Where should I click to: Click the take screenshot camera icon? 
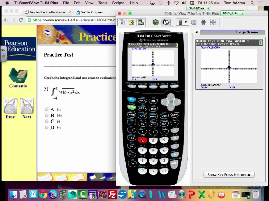click(x=141, y=22)
